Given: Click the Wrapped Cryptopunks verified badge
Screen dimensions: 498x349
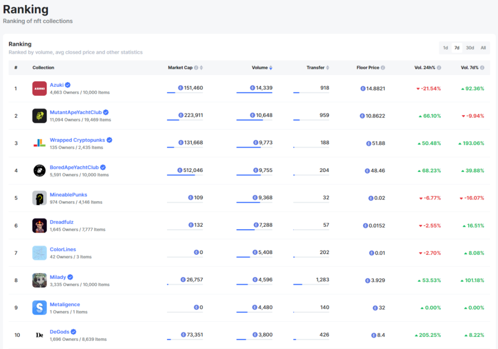Looking at the screenshot, I should [x=109, y=140].
